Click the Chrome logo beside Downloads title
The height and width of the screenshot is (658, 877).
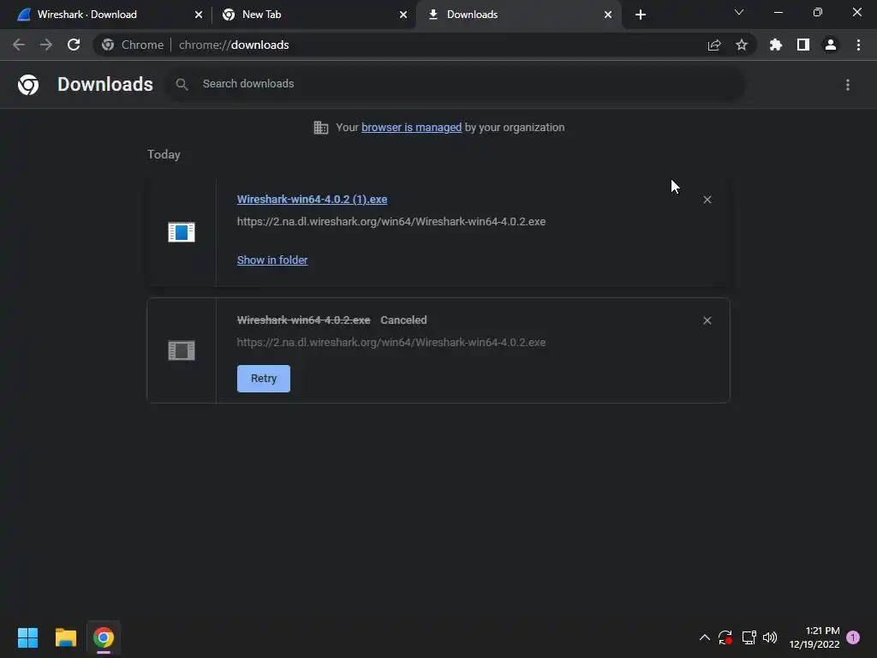(x=28, y=85)
